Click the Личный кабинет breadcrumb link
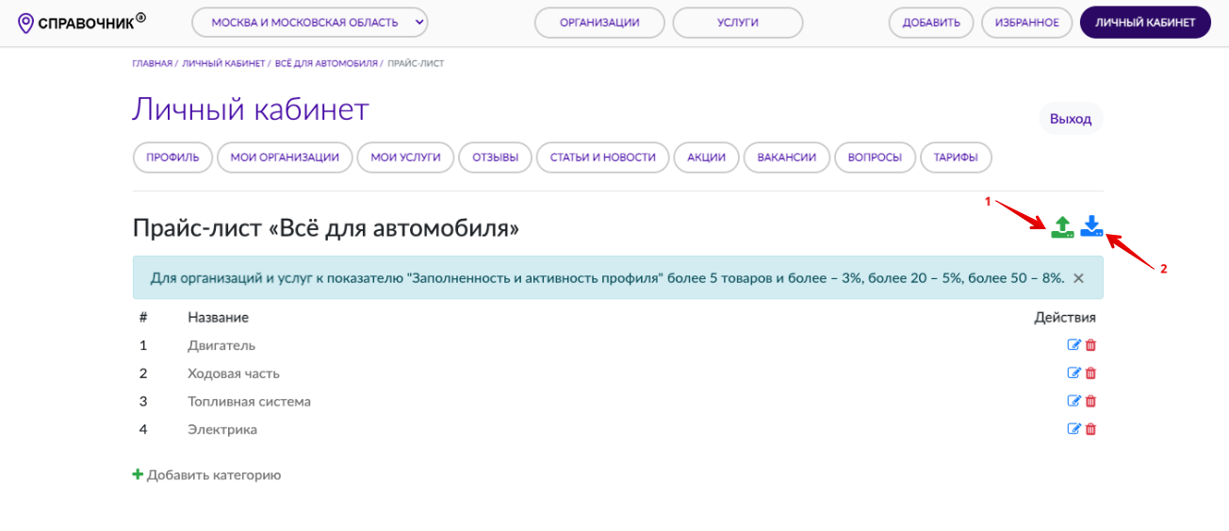 [x=223, y=63]
